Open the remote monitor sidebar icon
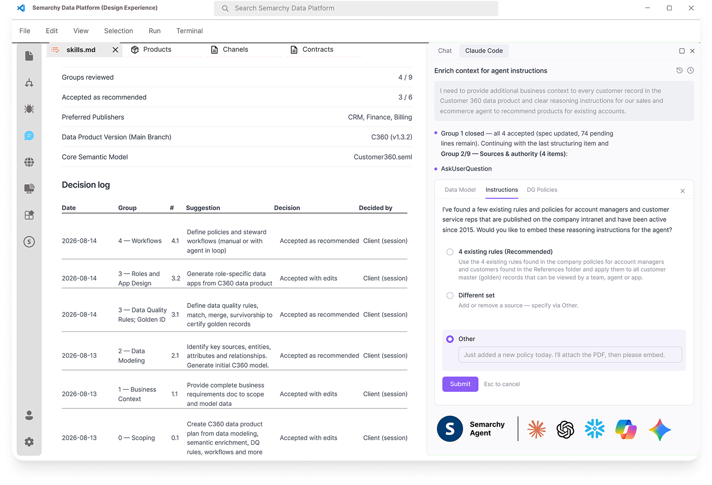This screenshot has height=485, width=712. pyautogui.click(x=29, y=189)
